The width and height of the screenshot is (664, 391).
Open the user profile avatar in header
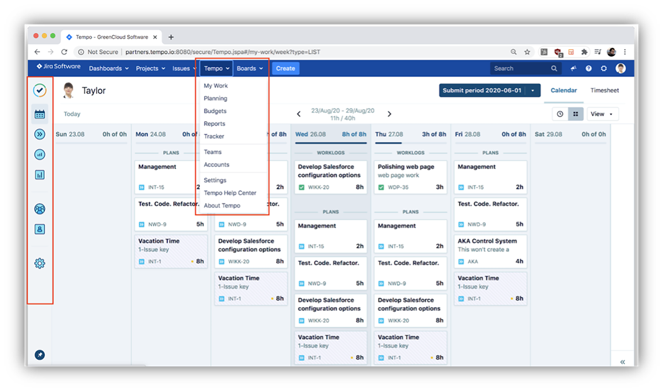[621, 69]
